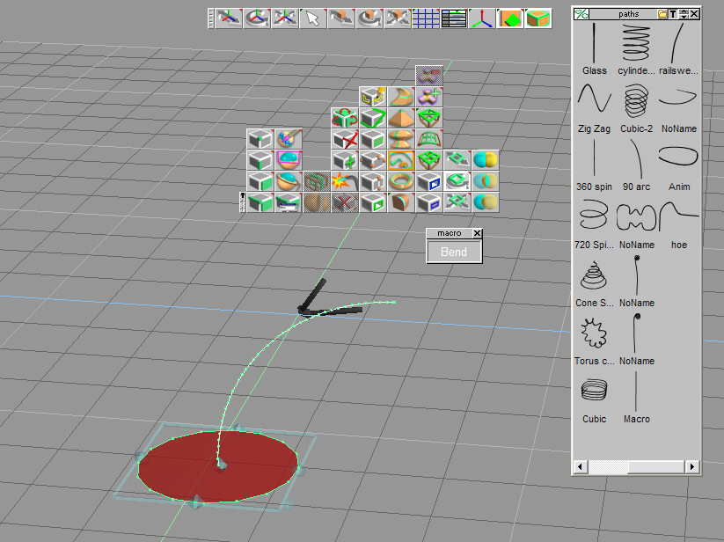Screen dimensions: 724x542
Task: Click the green checkmark icon on paths panel
Action: [x=581, y=13]
